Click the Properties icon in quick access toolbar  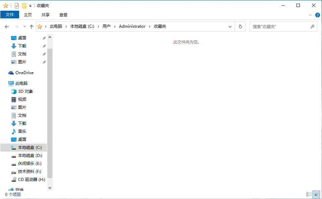click(x=17, y=6)
